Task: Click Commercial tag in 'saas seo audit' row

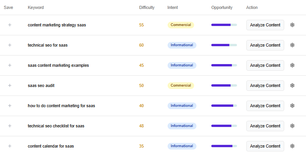Action: pos(181,85)
